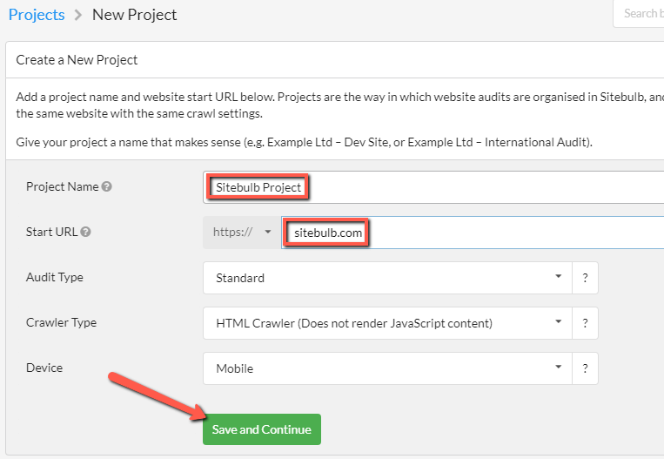
Task: Open the Start URL help icon
Action: click(85, 232)
